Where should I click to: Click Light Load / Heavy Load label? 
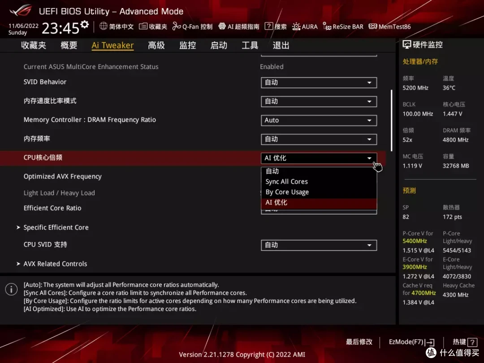pos(59,193)
